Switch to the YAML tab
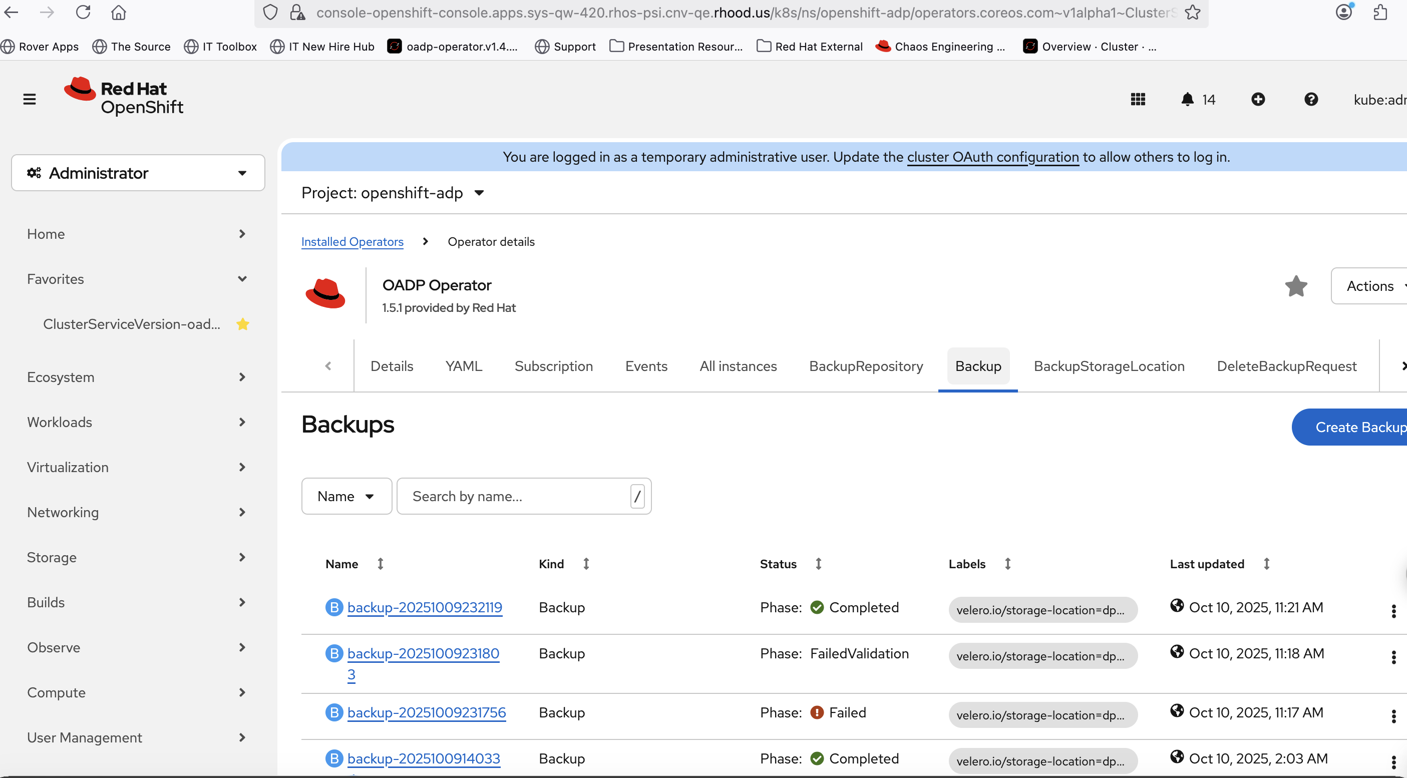Image resolution: width=1407 pixels, height=778 pixels. 463,366
